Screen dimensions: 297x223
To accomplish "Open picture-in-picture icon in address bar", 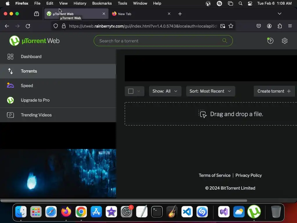I will tap(223, 26).
